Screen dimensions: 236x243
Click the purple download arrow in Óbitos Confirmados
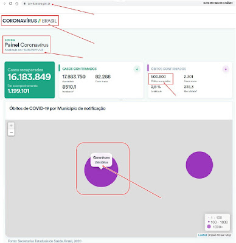pos(226,69)
